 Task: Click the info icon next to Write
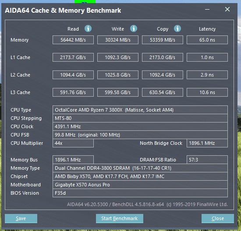[134, 28]
